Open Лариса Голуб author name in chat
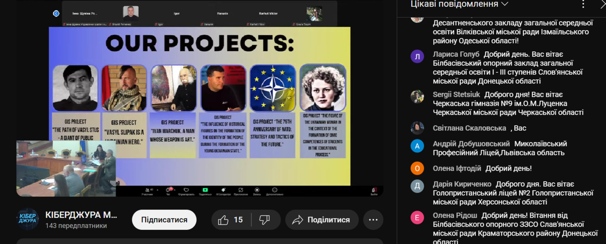Viewport: 606px width, 244px height. (456, 54)
